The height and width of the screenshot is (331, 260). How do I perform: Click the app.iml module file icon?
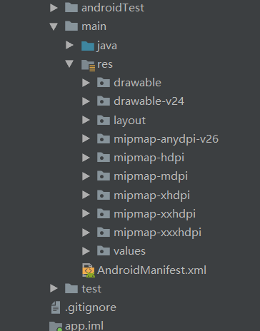[x=56, y=326]
